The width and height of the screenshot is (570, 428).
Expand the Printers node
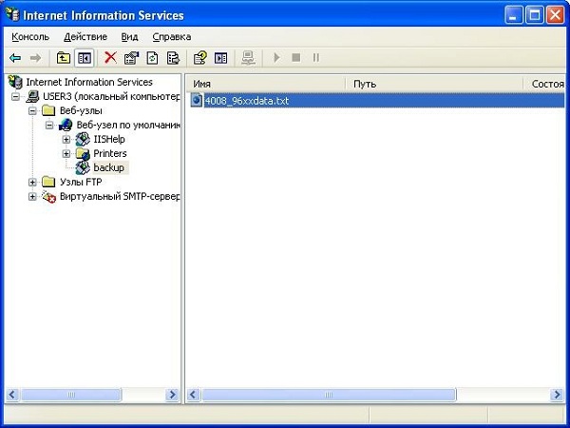(66, 153)
